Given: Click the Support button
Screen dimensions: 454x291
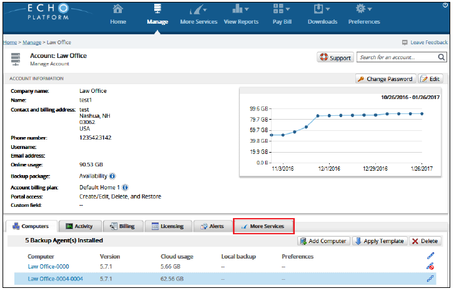Looking at the screenshot, I should [x=335, y=57].
